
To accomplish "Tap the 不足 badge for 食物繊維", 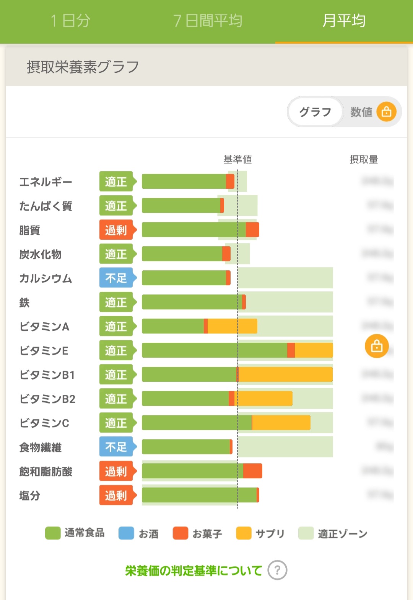I will [116, 447].
